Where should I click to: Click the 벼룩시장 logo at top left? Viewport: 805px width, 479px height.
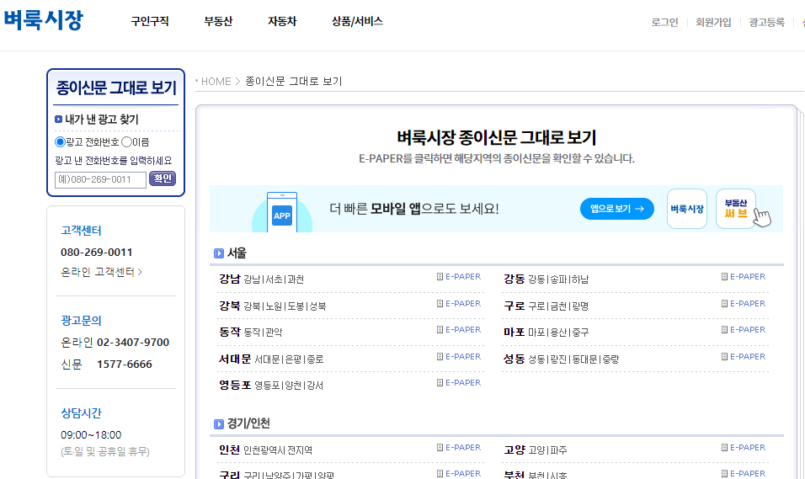pos(43,20)
